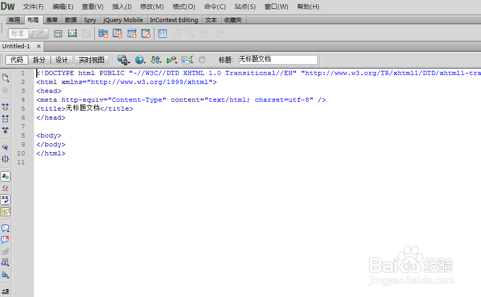Viewport: 481px width, 297px height.
Task: Click the <title> line of code
Action: click(x=85, y=109)
